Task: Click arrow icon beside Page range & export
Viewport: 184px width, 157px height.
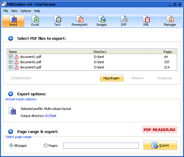Action: point(10,131)
